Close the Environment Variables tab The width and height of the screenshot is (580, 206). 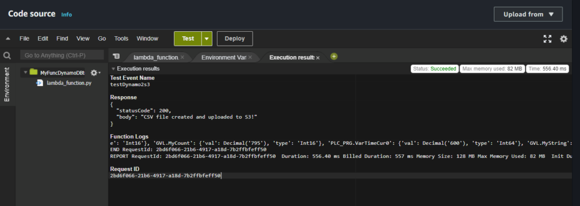click(250, 58)
